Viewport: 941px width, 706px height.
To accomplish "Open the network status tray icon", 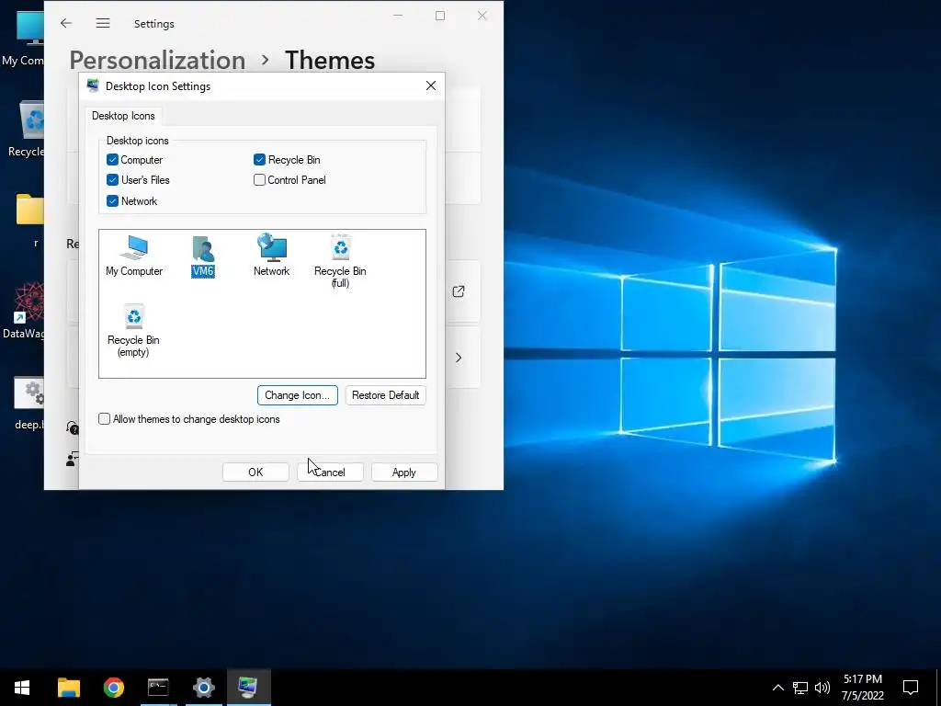I will point(800,688).
